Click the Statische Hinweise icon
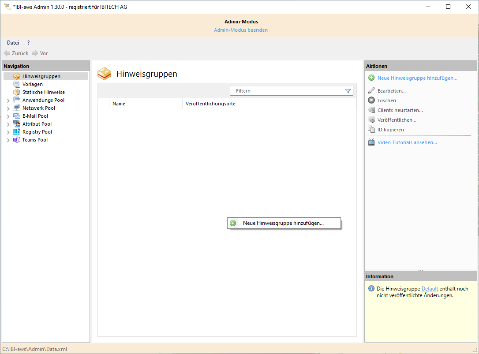479x354 pixels. 17,92
